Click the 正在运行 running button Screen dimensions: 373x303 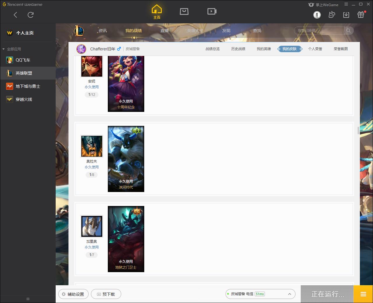(327, 294)
